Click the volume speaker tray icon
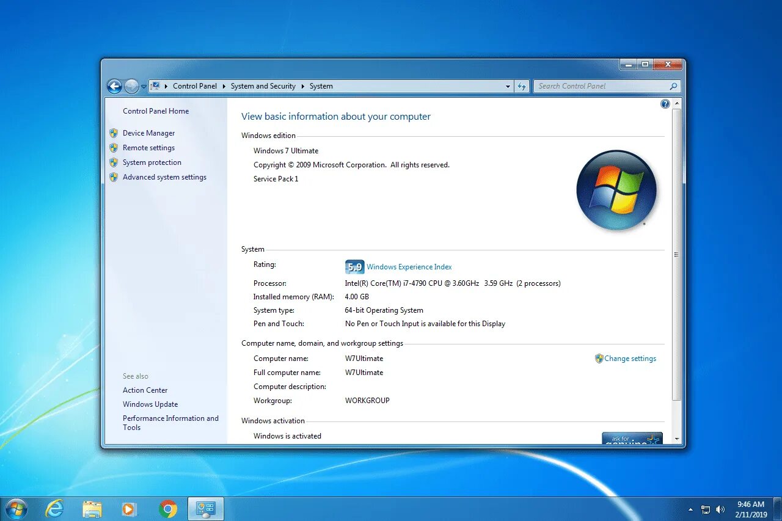The image size is (782, 521). tap(720, 509)
